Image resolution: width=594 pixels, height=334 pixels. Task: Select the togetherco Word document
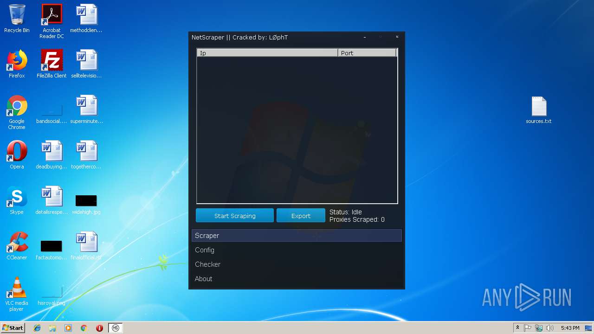coord(86,155)
